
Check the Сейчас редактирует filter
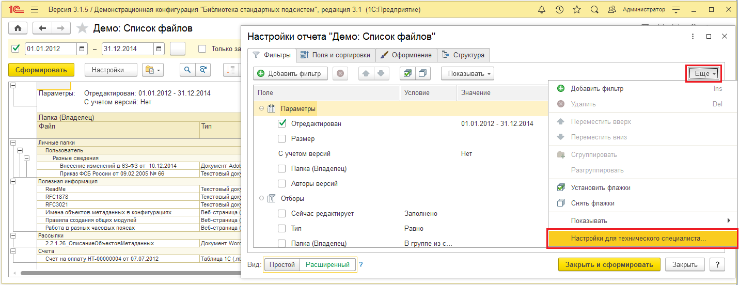coord(282,213)
